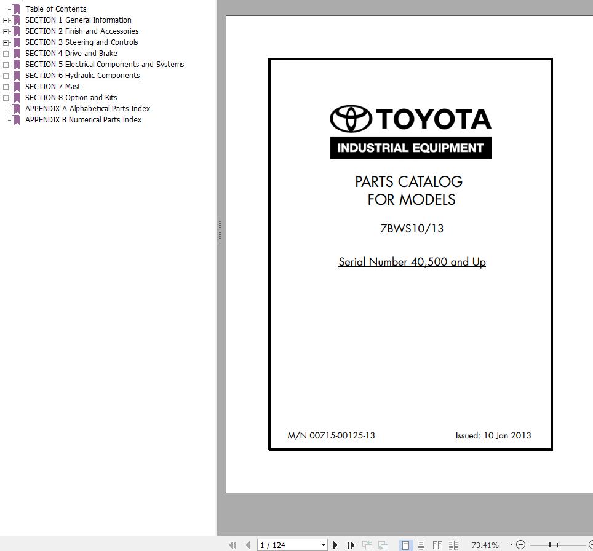Viewport: 593px width, 551px height.
Task: Select continuous page view mode
Action: [x=421, y=545]
